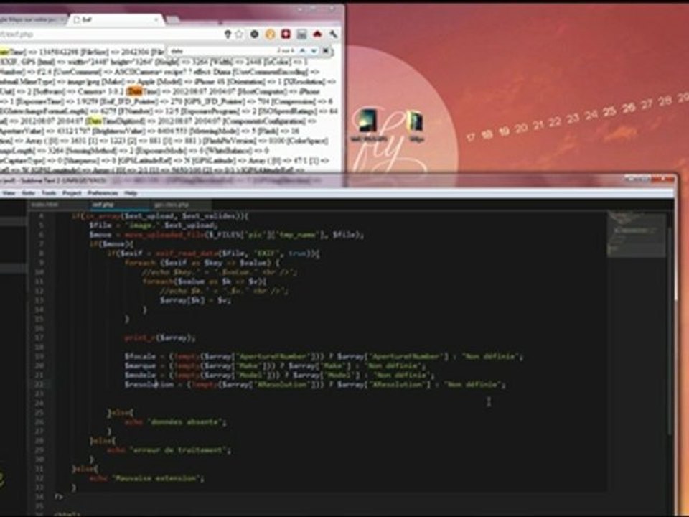Click line number 22 in the gutter
Screen dimensions: 689x517
(x=39, y=385)
